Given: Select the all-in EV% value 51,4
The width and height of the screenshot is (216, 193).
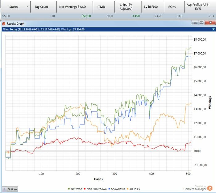Looking at the screenshot, I should pyautogui.click(x=211, y=16).
